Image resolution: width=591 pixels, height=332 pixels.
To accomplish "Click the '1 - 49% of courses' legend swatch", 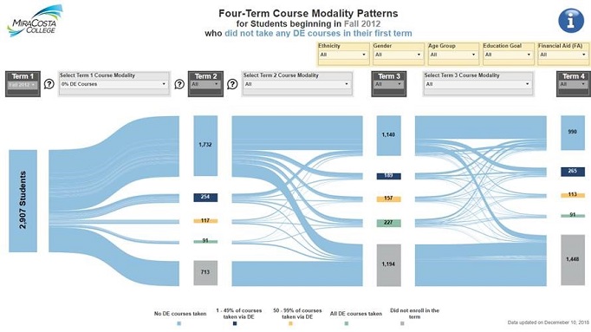I will tap(235, 323).
